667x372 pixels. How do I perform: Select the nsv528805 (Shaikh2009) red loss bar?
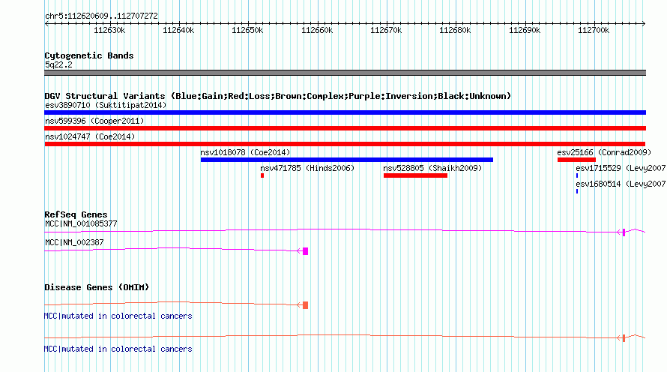pyautogui.click(x=415, y=175)
